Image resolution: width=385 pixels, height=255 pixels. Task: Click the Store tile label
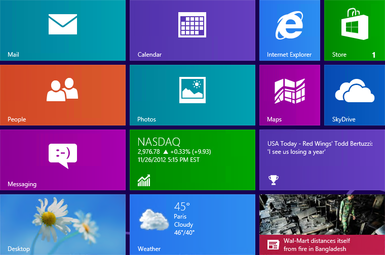[339, 55]
